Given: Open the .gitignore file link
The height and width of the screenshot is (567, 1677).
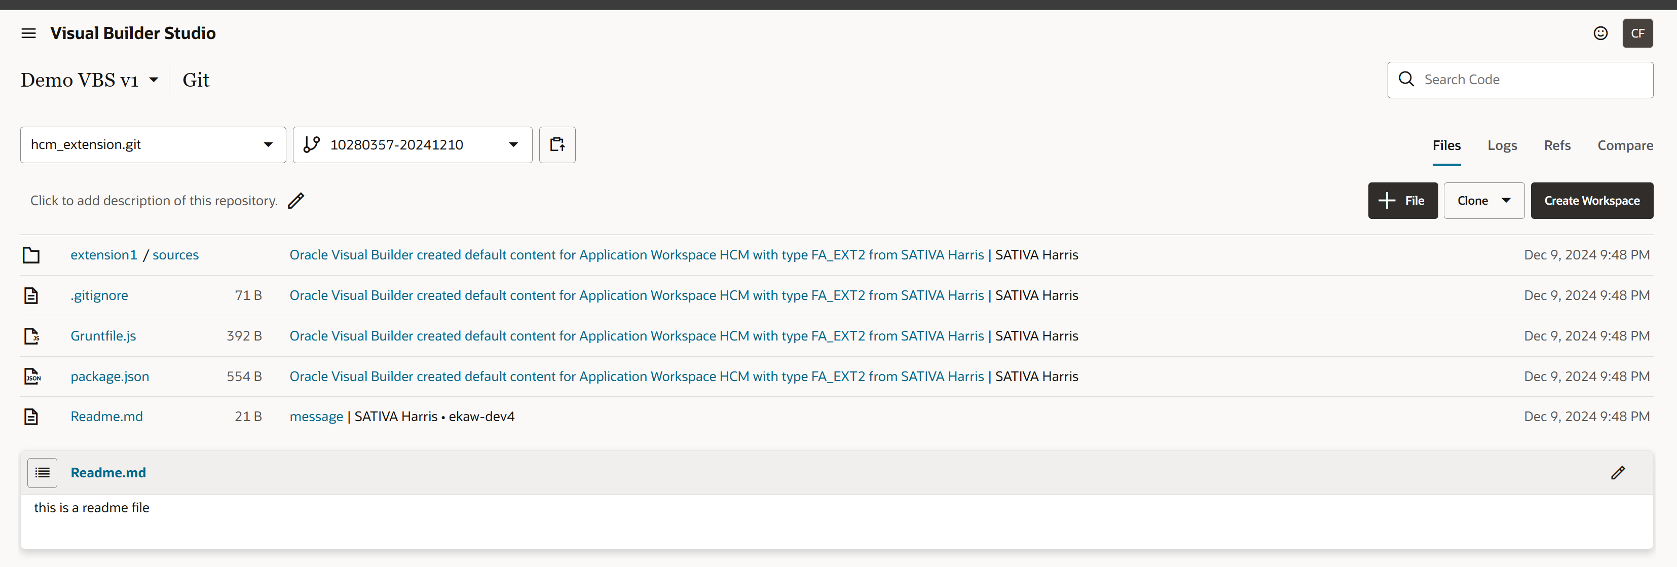Looking at the screenshot, I should (99, 295).
